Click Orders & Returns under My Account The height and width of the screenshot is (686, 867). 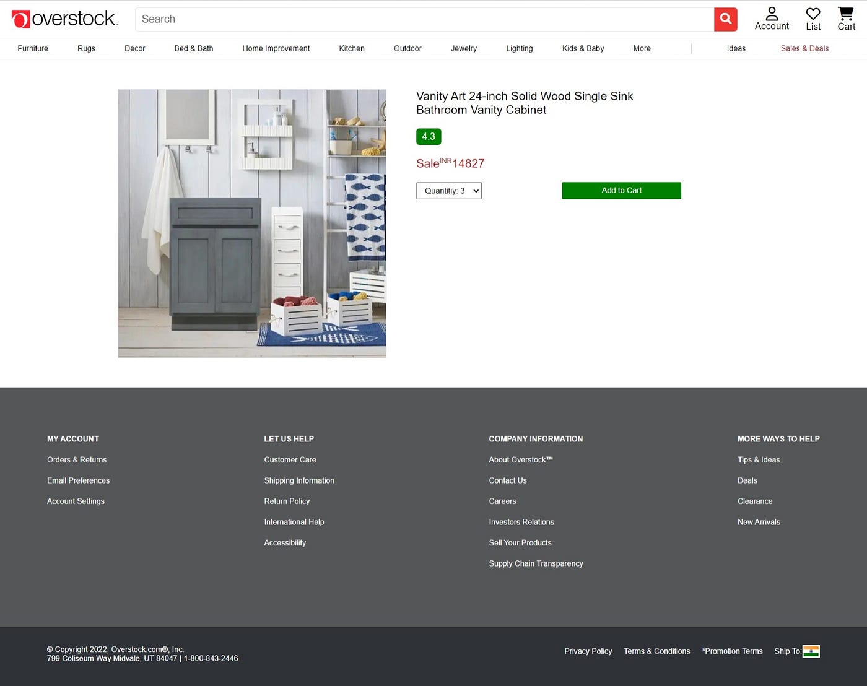tap(77, 459)
